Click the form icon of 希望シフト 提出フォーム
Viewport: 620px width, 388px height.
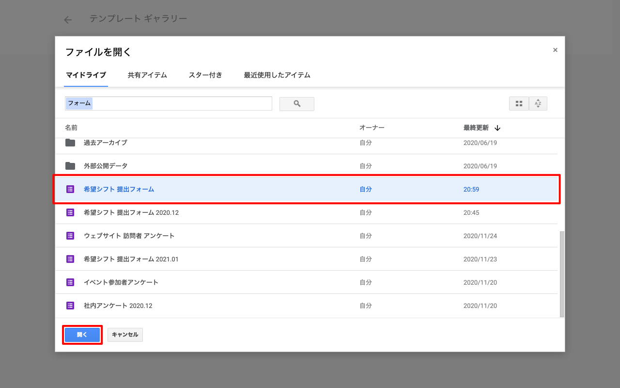point(70,189)
